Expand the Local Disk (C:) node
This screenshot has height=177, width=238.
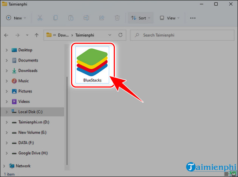pyautogui.click(x=6, y=112)
